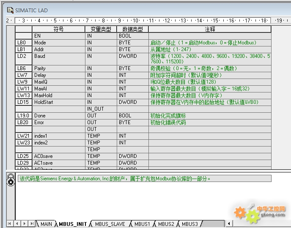This screenshot has width=291, height=228.
Task: Click the MaxIQ symbol cell
Action: pyautogui.click(x=58, y=82)
